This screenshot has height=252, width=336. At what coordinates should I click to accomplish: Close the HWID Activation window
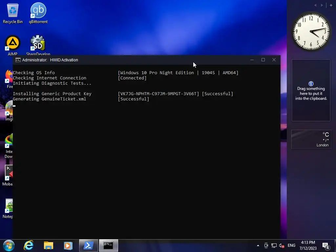274,60
